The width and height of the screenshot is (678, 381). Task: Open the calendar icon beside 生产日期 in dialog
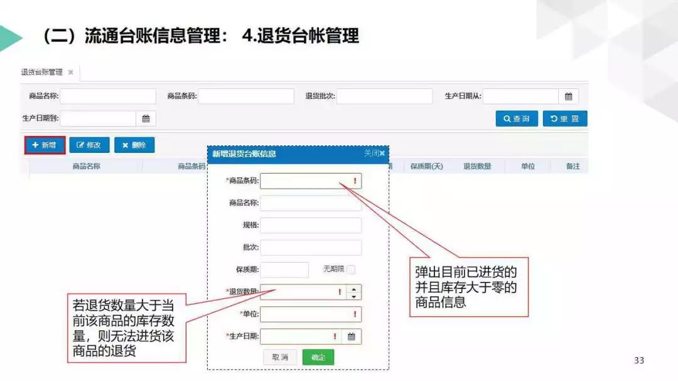point(353,336)
